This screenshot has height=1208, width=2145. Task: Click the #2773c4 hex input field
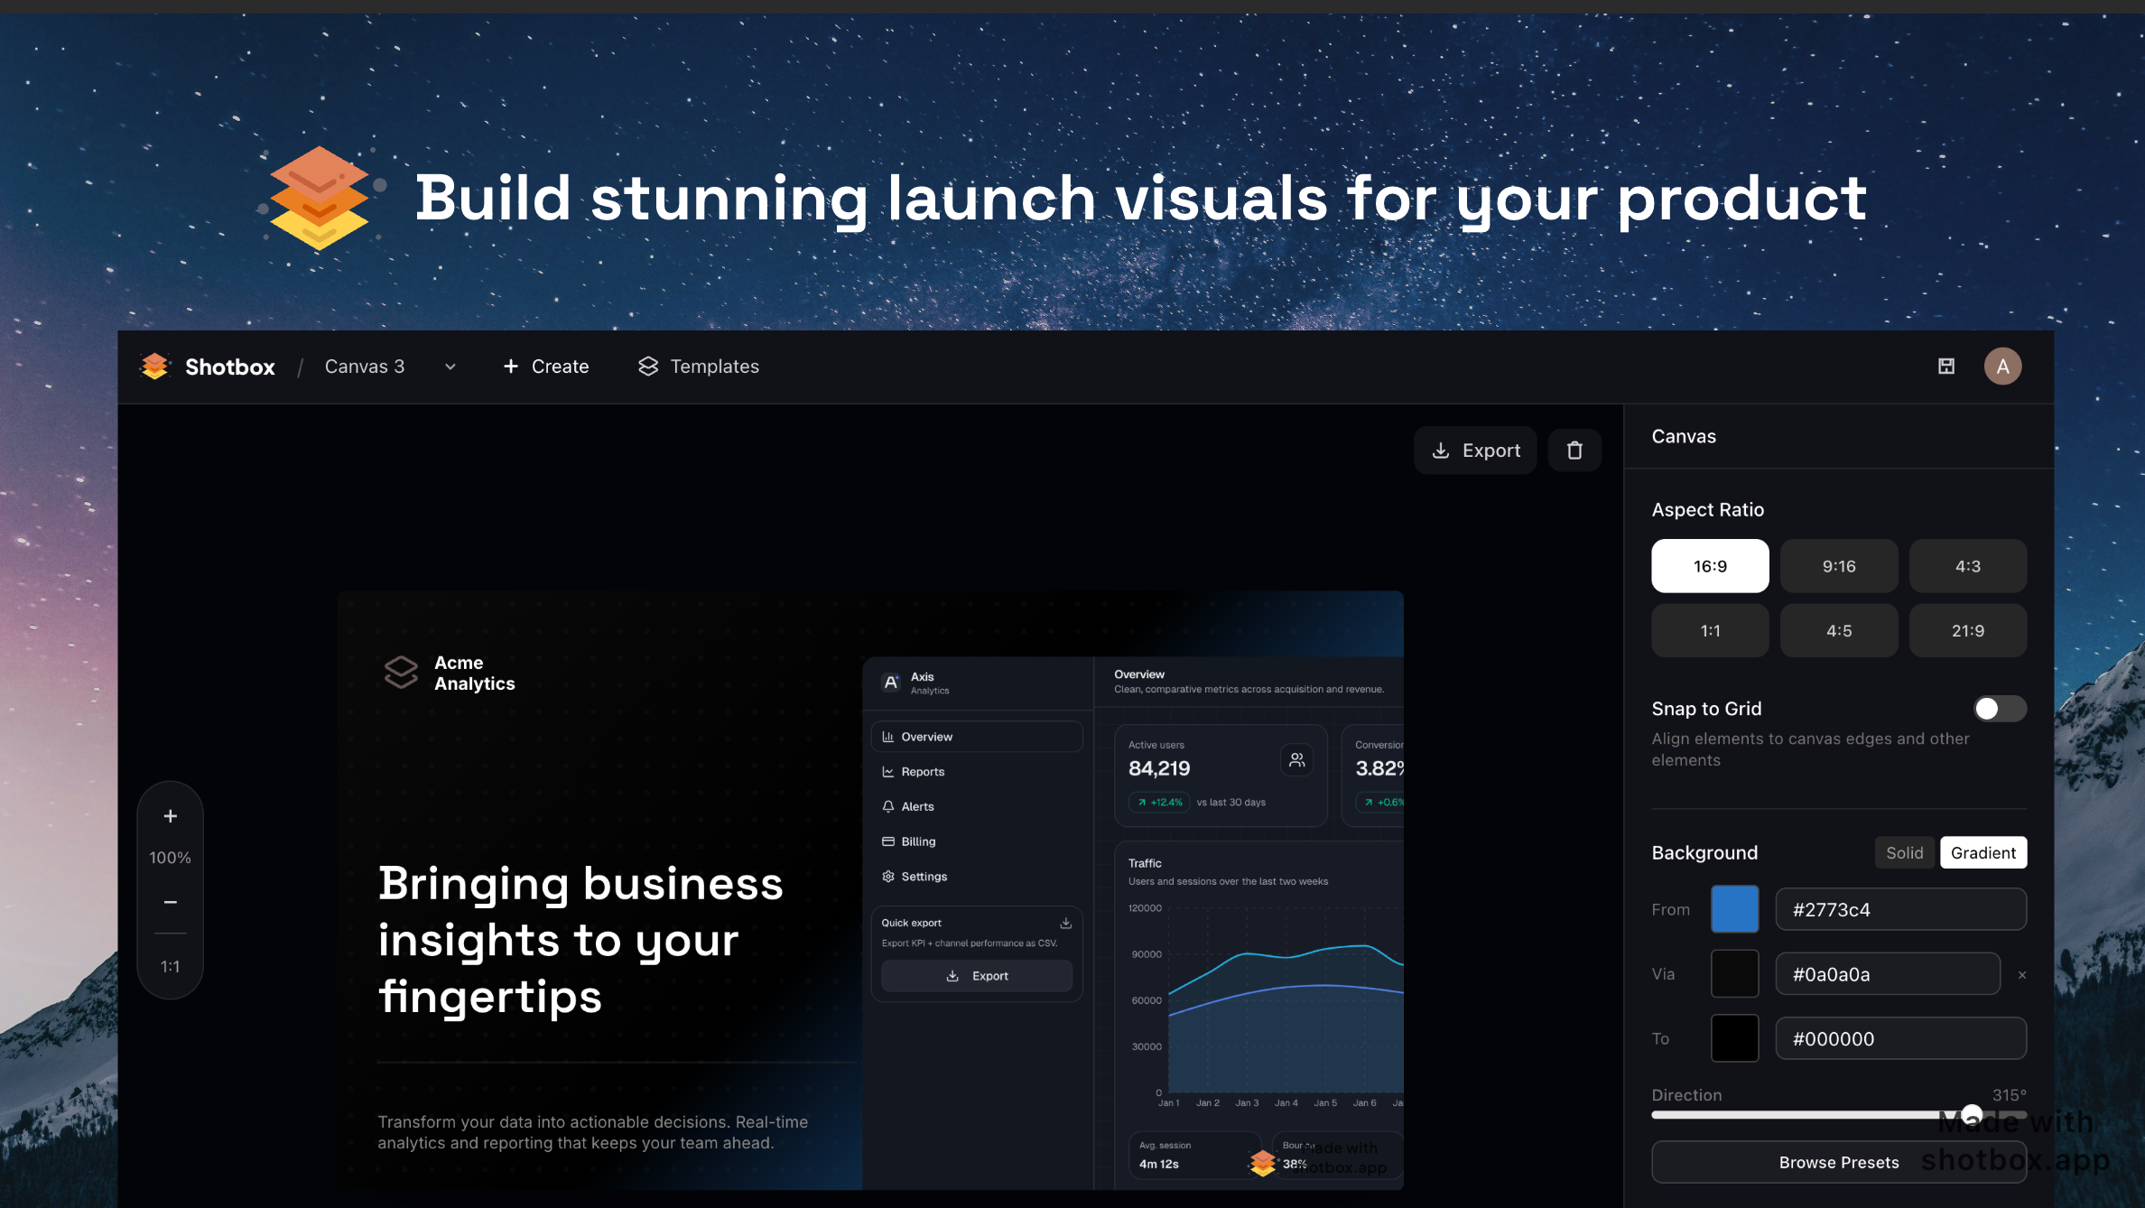tap(1901, 909)
